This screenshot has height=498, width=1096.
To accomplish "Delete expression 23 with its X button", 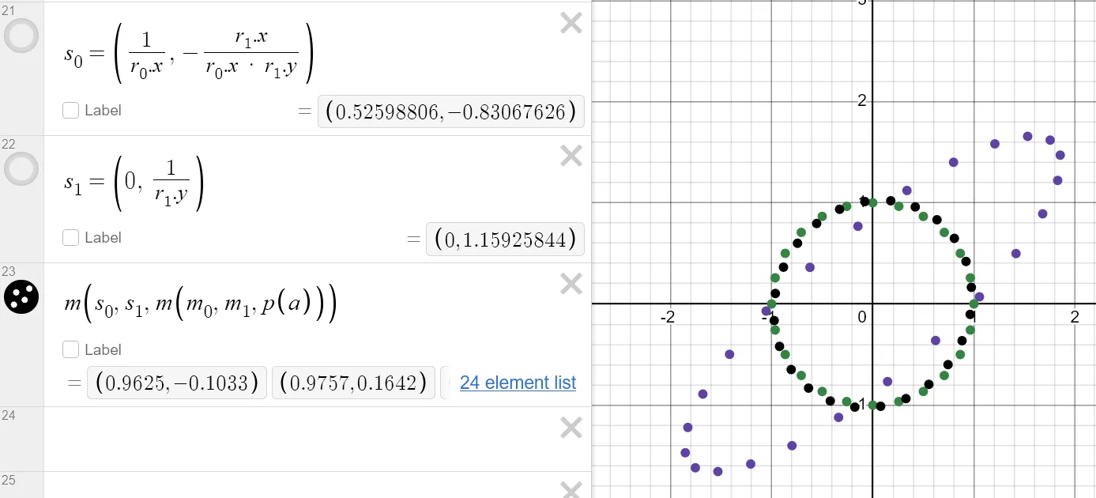I will click(571, 284).
